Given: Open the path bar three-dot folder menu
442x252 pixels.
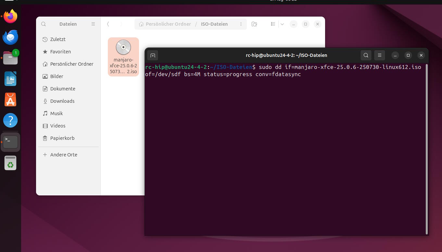Looking at the screenshot, I should click(241, 24).
